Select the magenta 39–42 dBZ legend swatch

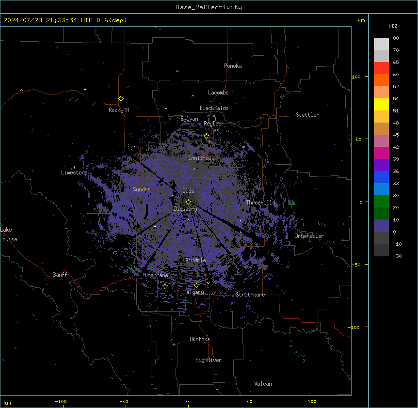click(x=381, y=153)
